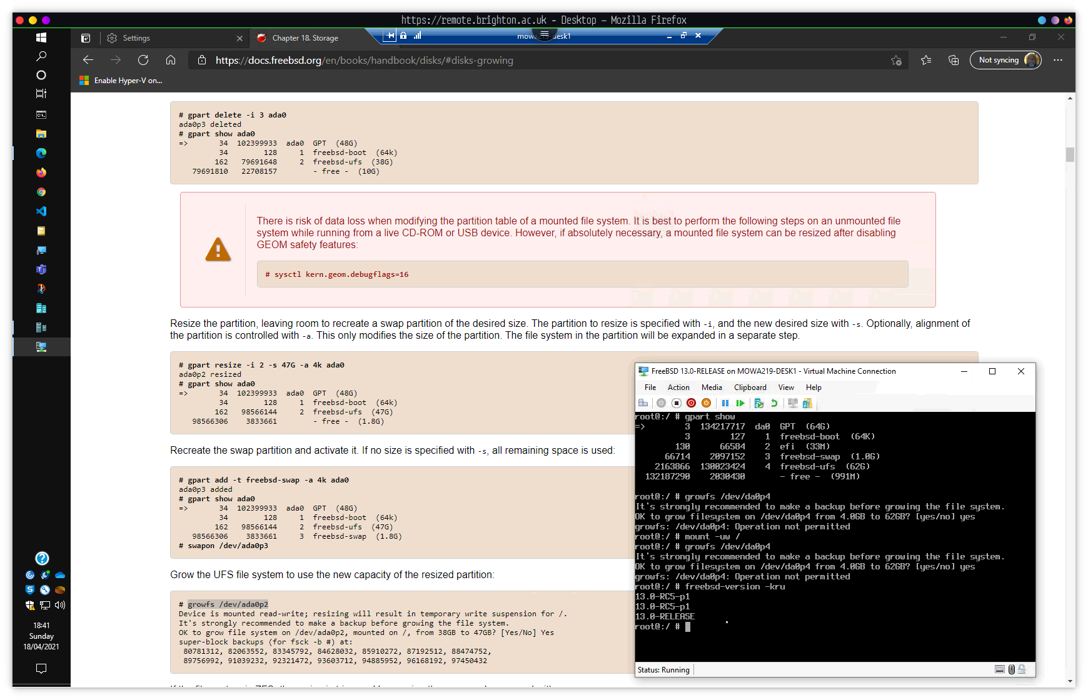Open the Help menu in VM Connection window
This screenshot has width=1088, height=700.
813,387
